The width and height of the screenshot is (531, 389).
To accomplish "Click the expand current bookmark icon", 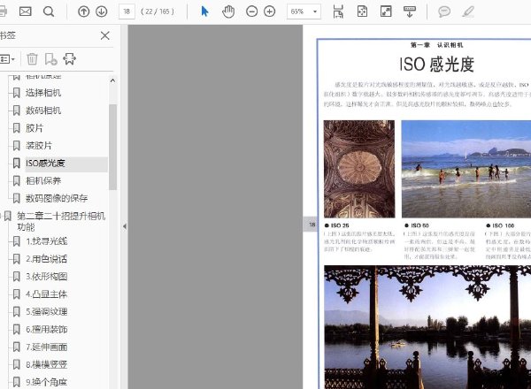I will click(69, 59).
